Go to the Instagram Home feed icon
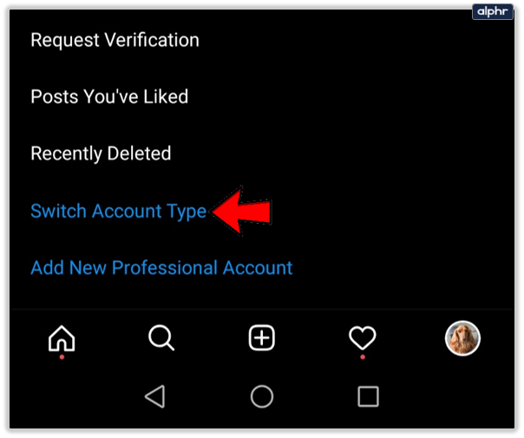 [62, 338]
